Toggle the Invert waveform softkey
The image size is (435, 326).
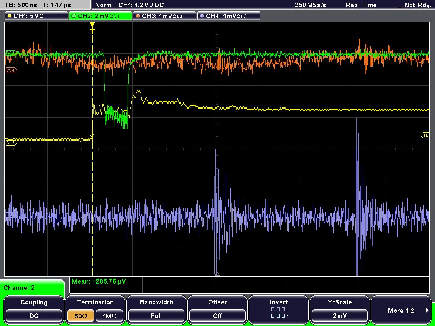pos(279,309)
